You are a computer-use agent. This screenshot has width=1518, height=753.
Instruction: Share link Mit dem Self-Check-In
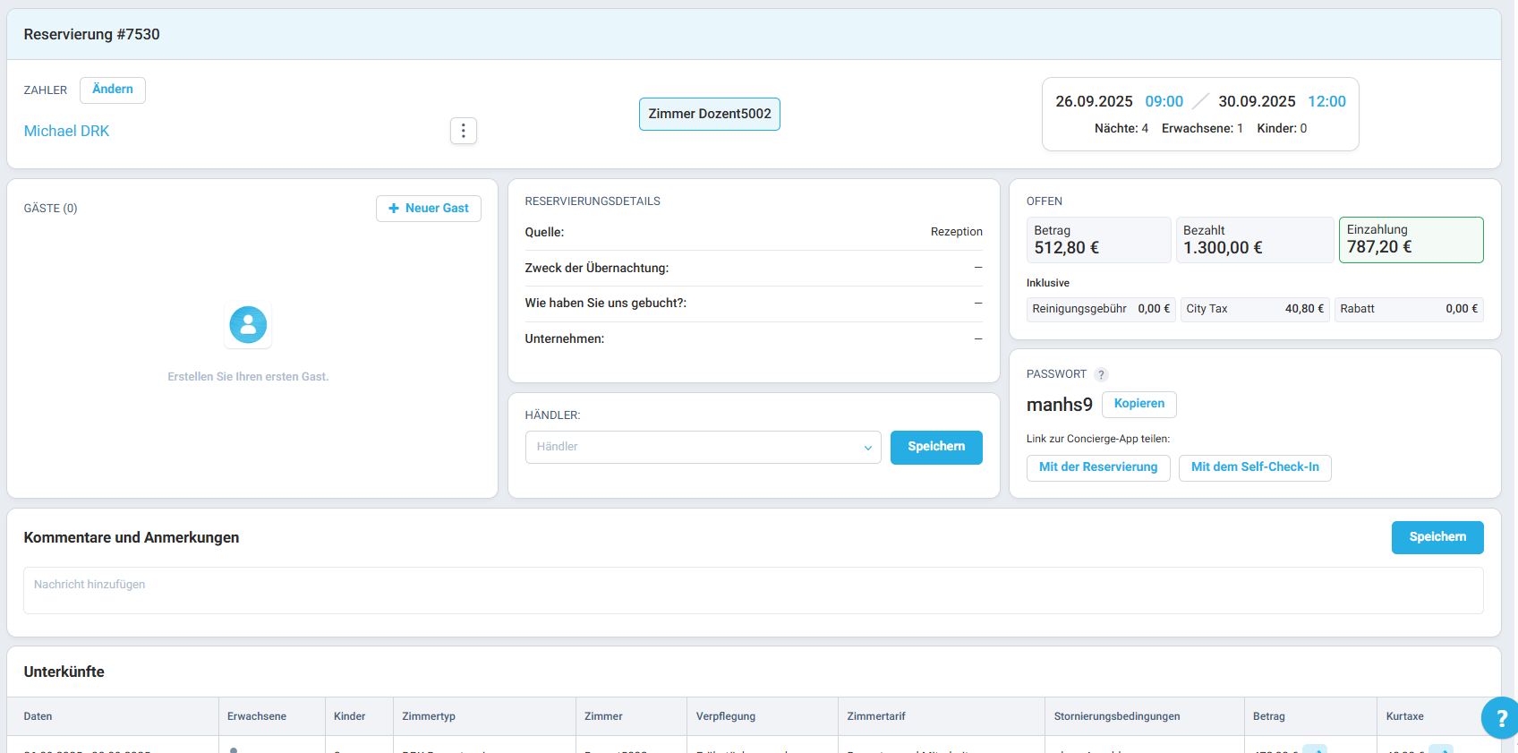click(1254, 467)
